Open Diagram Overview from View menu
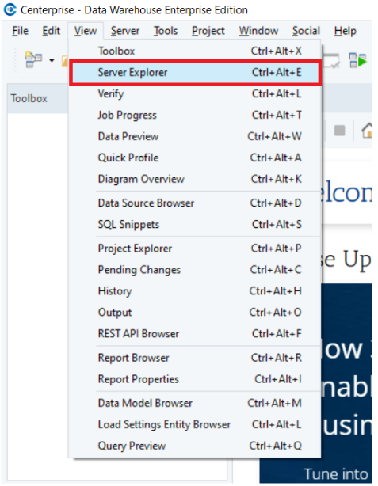Image resolution: width=378 pixels, height=486 pixels. coord(195,179)
